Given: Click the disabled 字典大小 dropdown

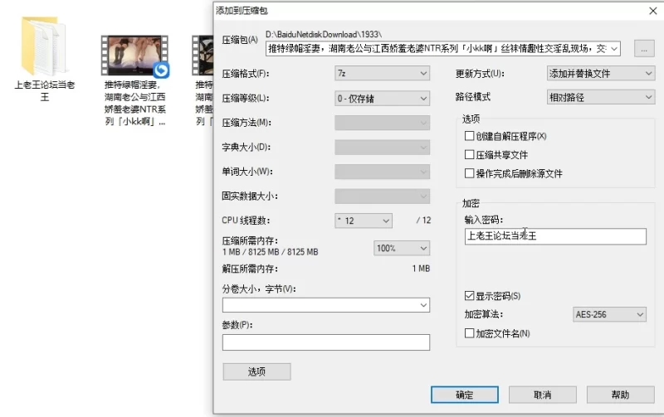Looking at the screenshot, I should (x=382, y=148).
